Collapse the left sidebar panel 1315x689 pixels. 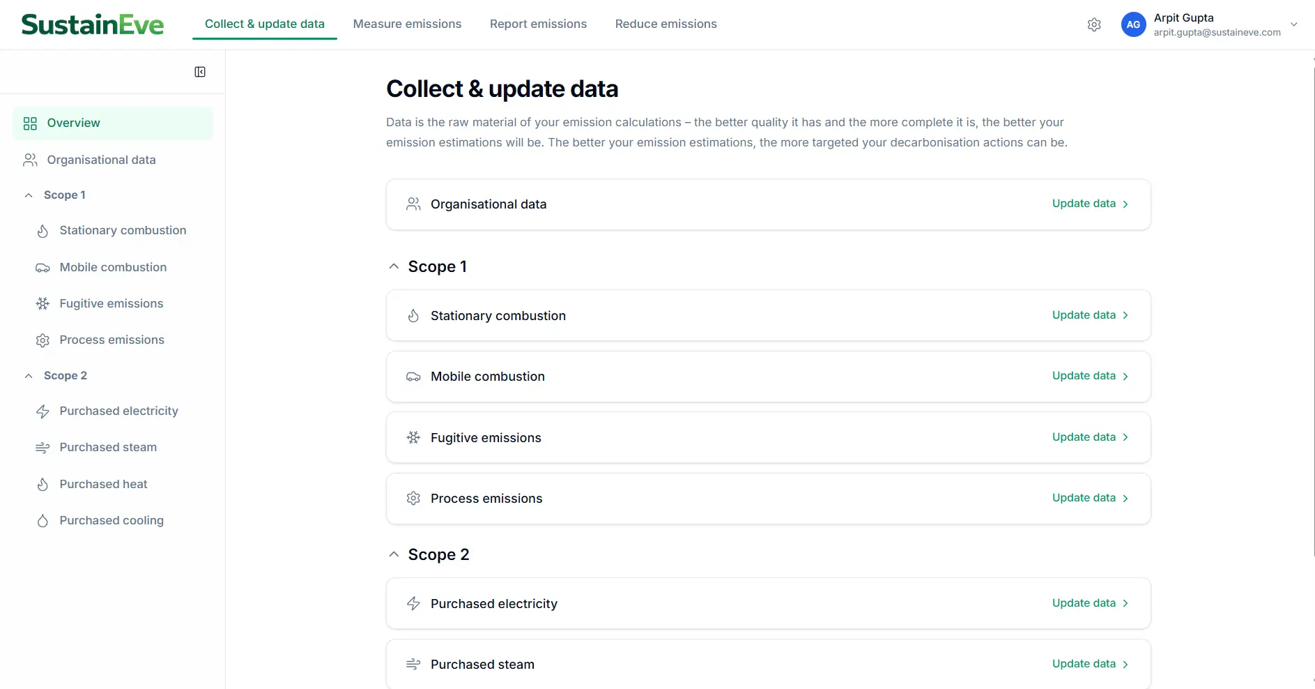[200, 72]
